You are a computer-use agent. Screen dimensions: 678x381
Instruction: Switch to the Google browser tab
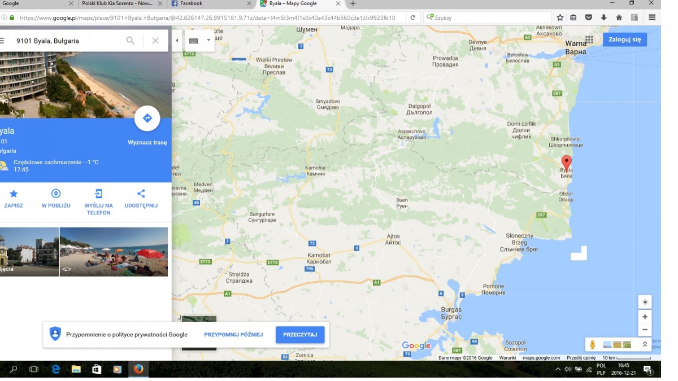(37, 4)
